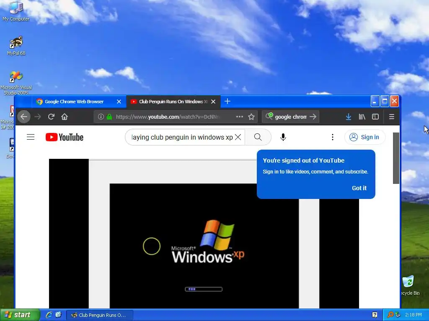Click the YouTube video player

(x=204, y=234)
